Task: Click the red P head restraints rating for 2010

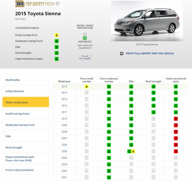Action: coord(176,119)
